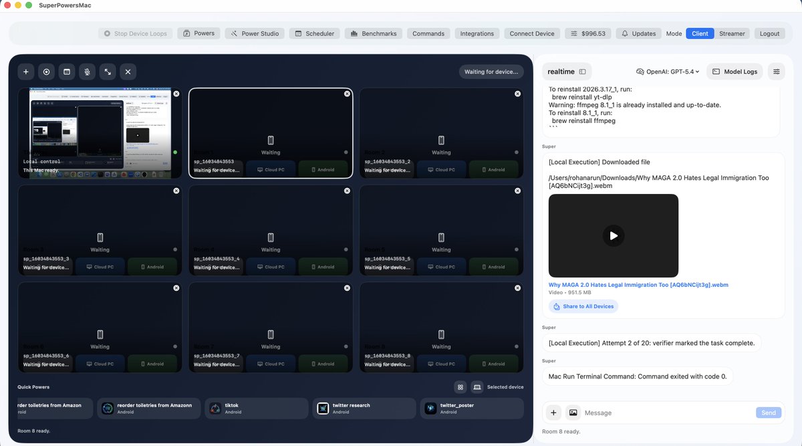Screen dimensions: 802x446
Task: Click the Send button
Action: (769, 413)
